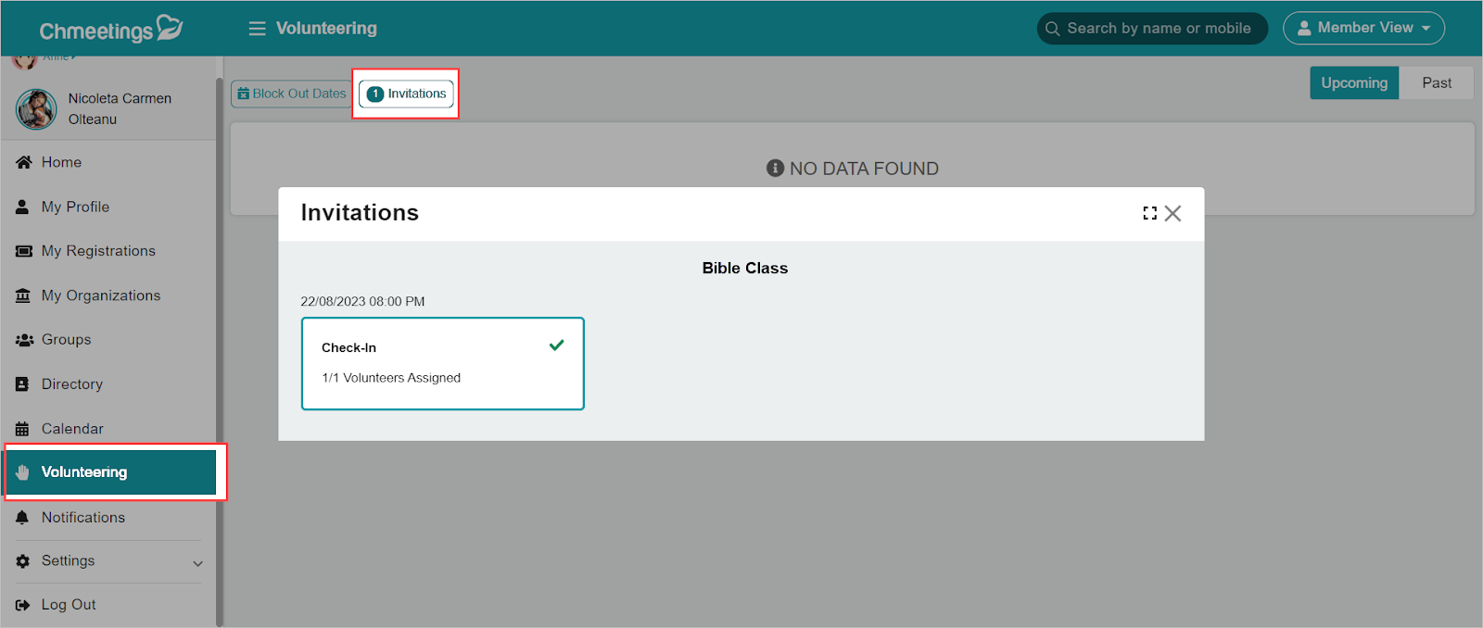This screenshot has height=628, width=1483.
Task: Click the Log Out icon
Action: tap(23, 605)
